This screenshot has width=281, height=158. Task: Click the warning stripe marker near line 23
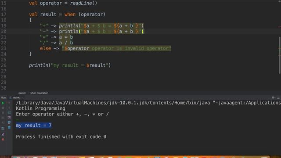tap(280, 48)
